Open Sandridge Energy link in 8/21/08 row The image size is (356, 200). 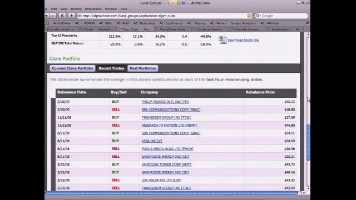165,157
